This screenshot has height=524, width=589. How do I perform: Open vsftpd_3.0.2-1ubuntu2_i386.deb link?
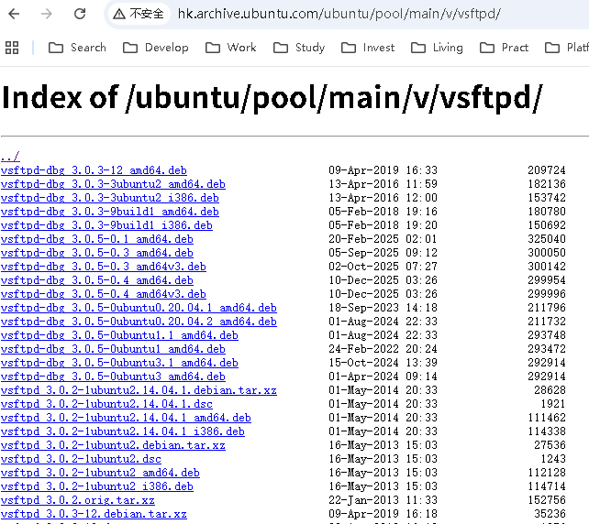(97, 486)
